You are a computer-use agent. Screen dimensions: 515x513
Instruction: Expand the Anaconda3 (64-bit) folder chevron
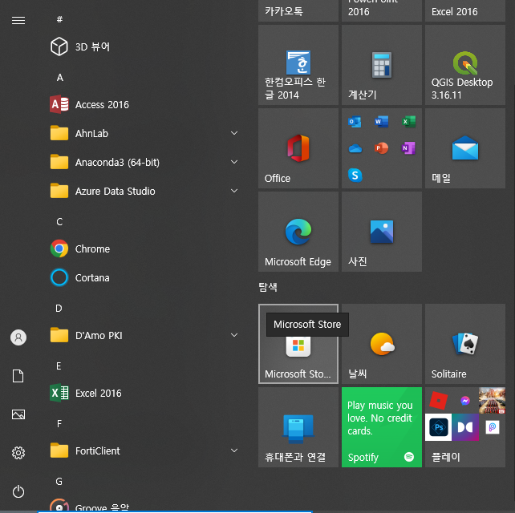pyautogui.click(x=234, y=162)
